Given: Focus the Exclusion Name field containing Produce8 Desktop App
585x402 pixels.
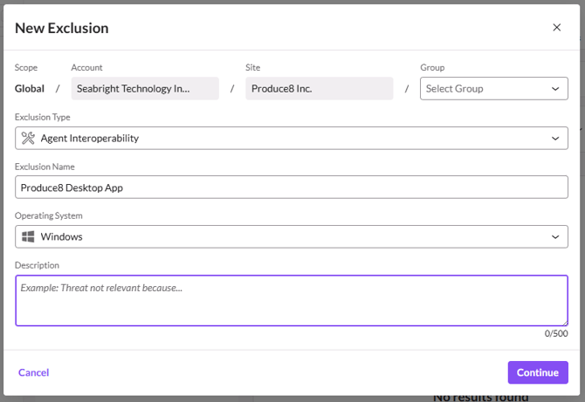Looking at the screenshot, I should pyautogui.click(x=292, y=187).
